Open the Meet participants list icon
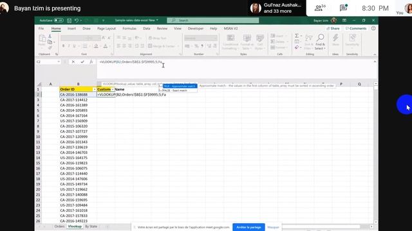The height and width of the screenshot is (231, 412). point(320,8)
